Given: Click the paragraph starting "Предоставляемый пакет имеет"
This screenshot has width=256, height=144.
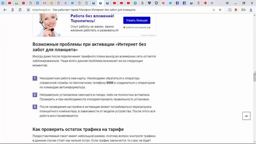Looking at the screenshot, I should [94, 138].
